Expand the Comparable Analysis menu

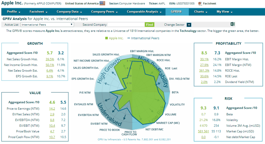tap(144, 12)
